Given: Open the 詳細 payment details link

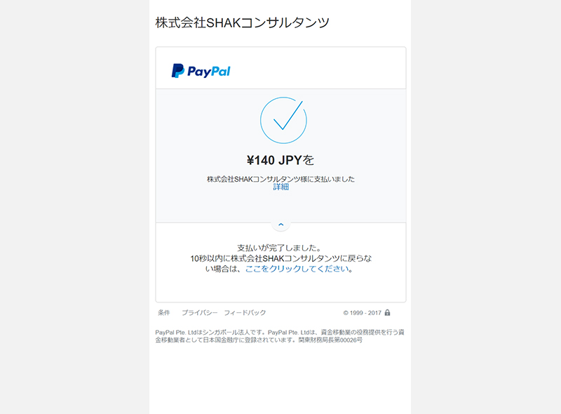Looking at the screenshot, I should 281,187.
